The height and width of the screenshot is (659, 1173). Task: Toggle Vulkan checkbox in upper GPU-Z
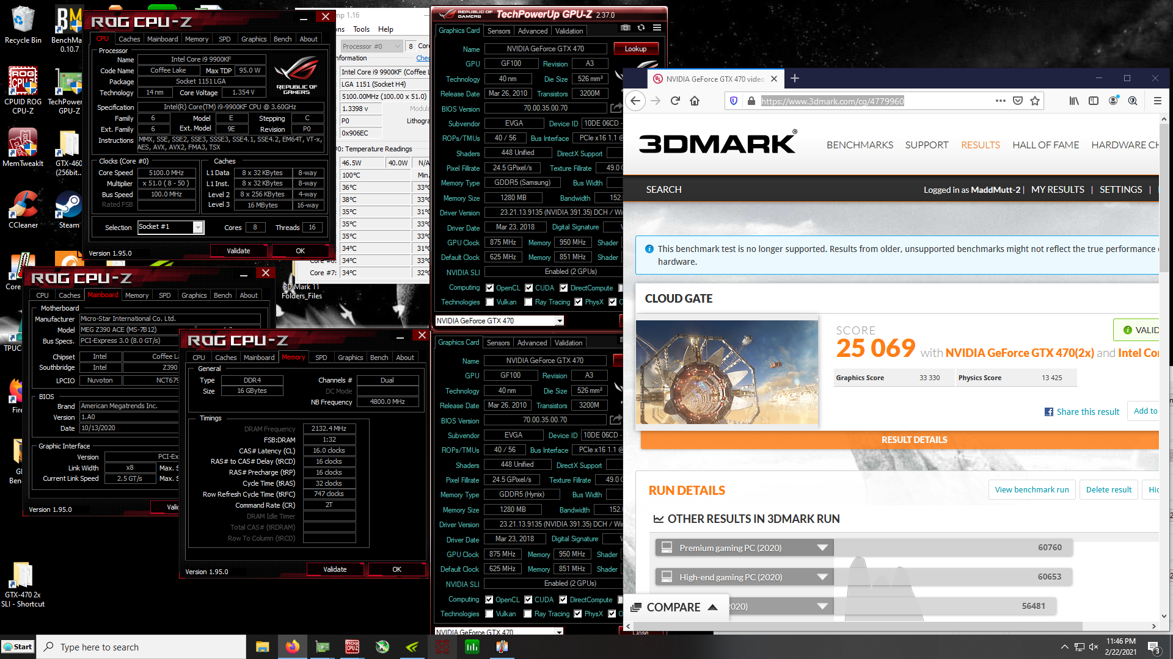click(489, 302)
